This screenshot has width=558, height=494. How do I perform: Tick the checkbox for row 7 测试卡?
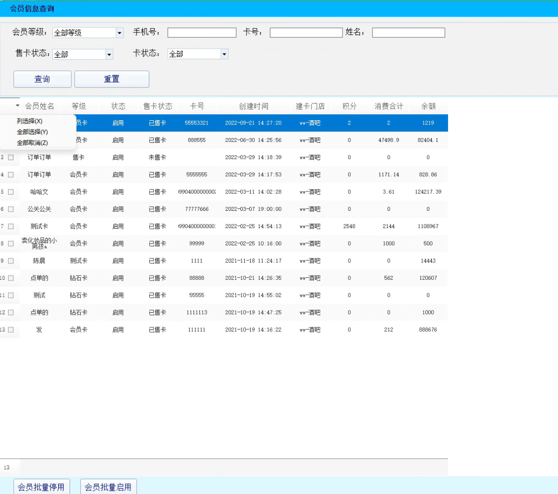point(11,227)
